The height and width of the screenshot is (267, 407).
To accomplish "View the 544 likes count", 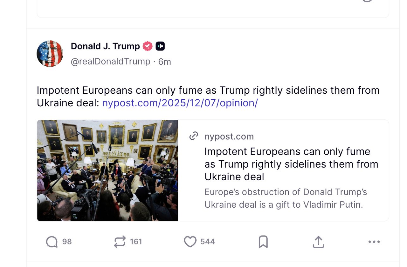I will tap(208, 242).
